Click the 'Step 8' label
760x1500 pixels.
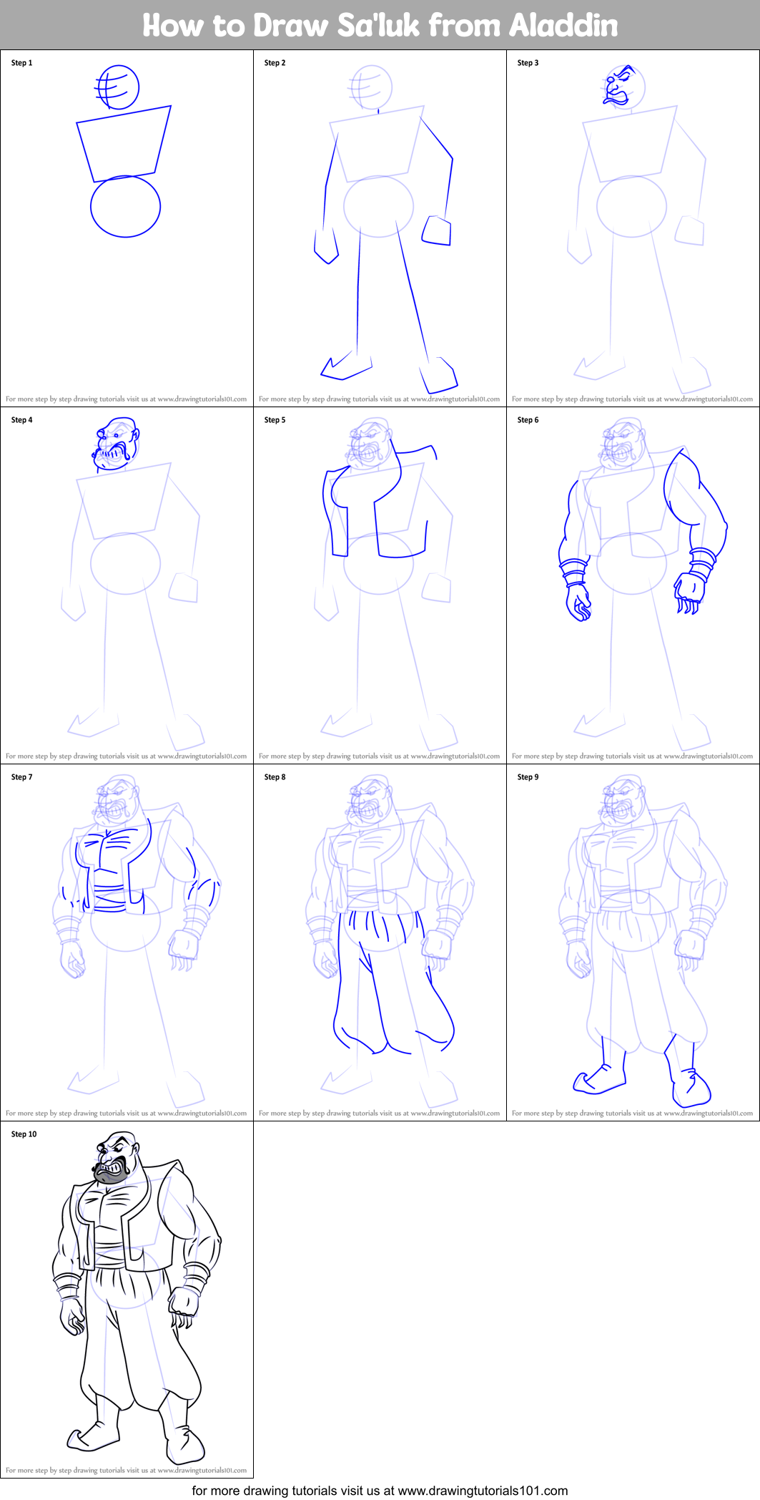coord(275,777)
